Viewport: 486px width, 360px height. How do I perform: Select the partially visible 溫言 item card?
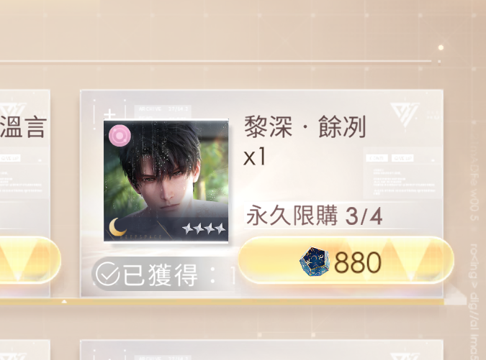[x=24, y=193]
